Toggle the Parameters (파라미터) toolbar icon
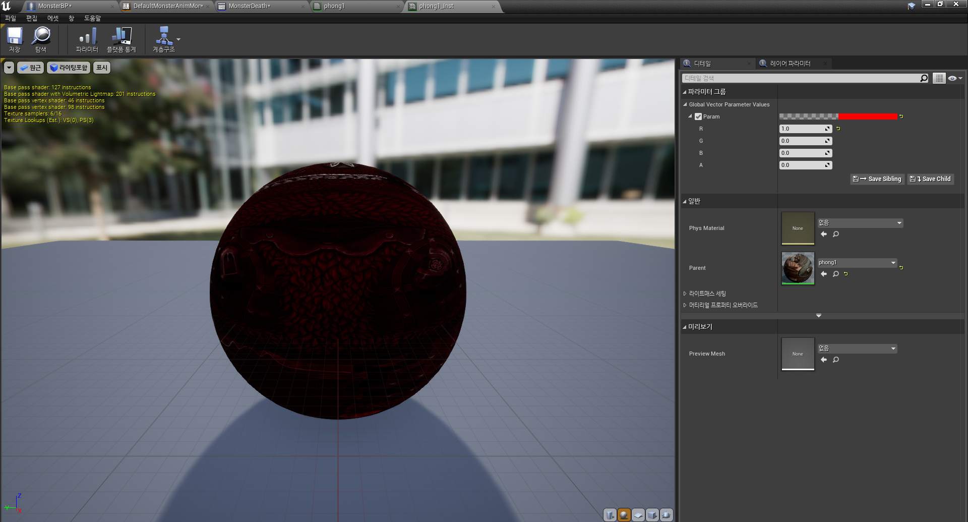Image resolution: width=968 pixels, height=522 pixels. (x=87, y=39)
